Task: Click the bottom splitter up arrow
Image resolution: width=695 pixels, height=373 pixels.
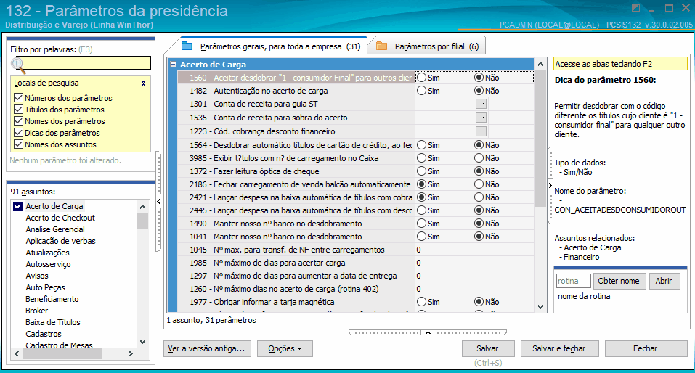Action: (428, 332)
